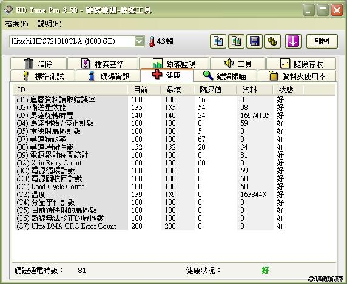Select the (09) 電源累計時間統計 row
Viewport: 347px width, 284px height.
(150, 155)
